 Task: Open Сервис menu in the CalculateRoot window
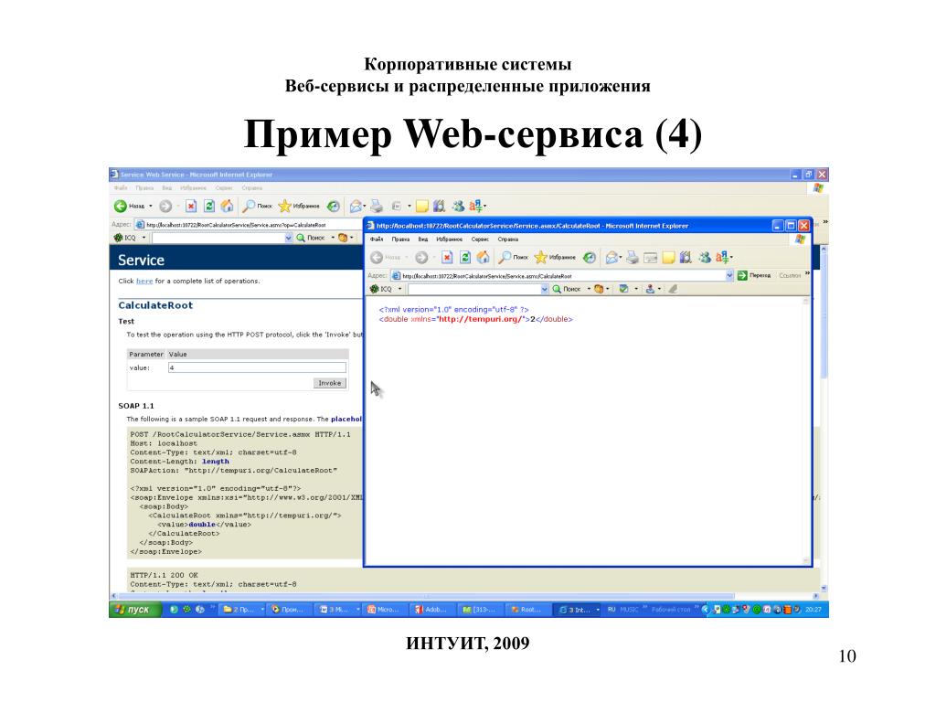coord(480,239)
